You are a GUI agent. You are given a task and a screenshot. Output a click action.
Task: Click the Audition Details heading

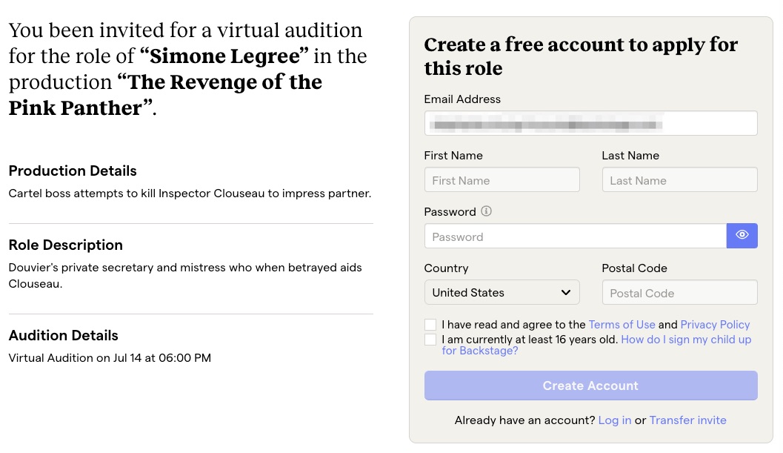pos(64,336)
